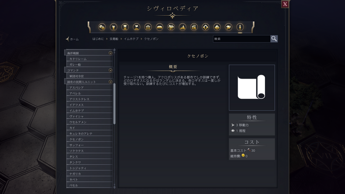Select ネベト in the list
Screen dimensions: 345x194
[89, 179]
